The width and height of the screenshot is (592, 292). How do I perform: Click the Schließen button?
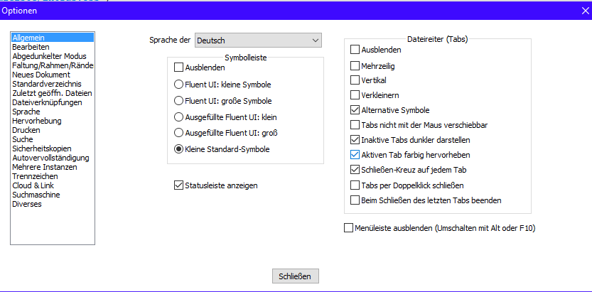point(296,276)
